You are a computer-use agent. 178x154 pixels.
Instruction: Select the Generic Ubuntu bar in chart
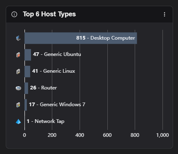pyautogui.click(x=28, y=55)
